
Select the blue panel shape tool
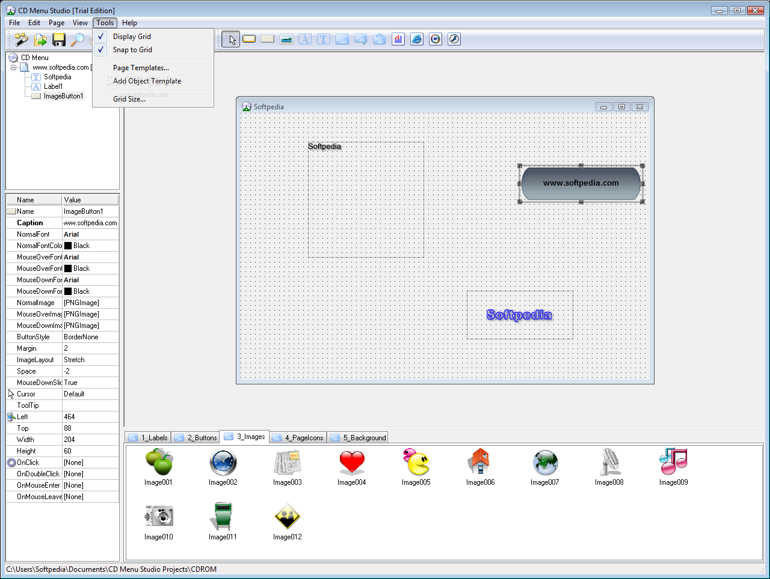click(x=342, y=39)
